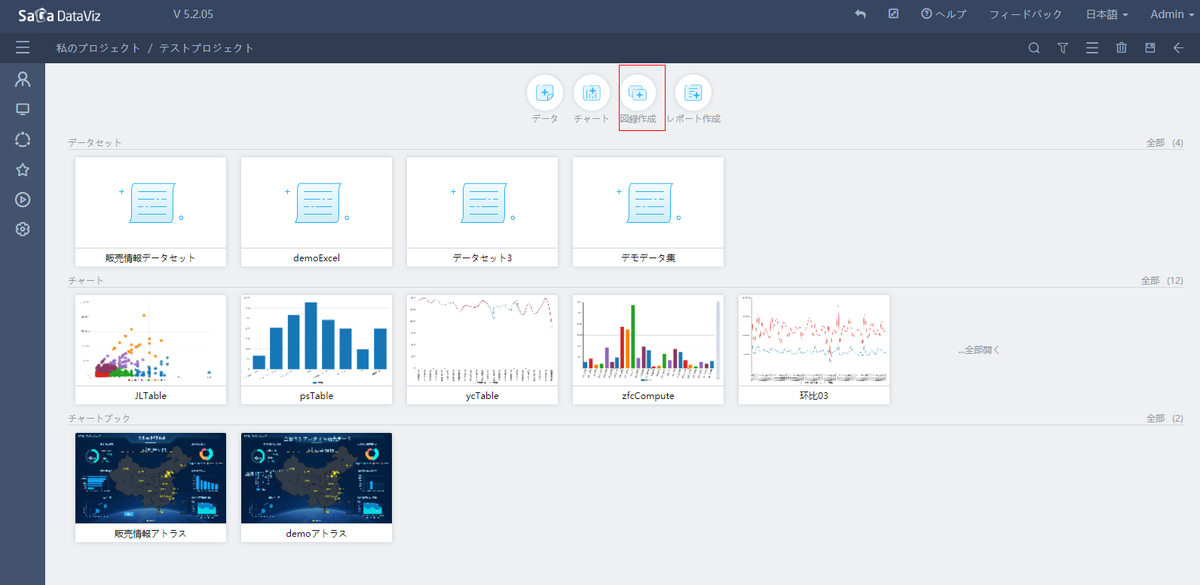1200x585 pixels.
Task: Open the hamburger menu in the breadcrumb bar
Action: [x=23, y=47]
